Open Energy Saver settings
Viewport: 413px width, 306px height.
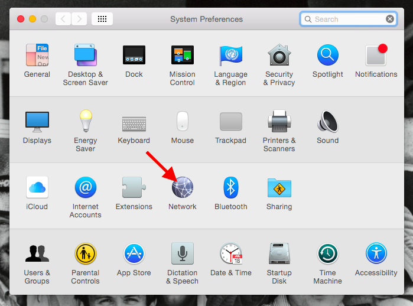pos(85,122)
